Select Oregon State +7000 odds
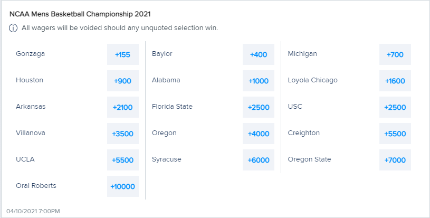The width and height of the screenshot is (430, 218). coord(395,160)
